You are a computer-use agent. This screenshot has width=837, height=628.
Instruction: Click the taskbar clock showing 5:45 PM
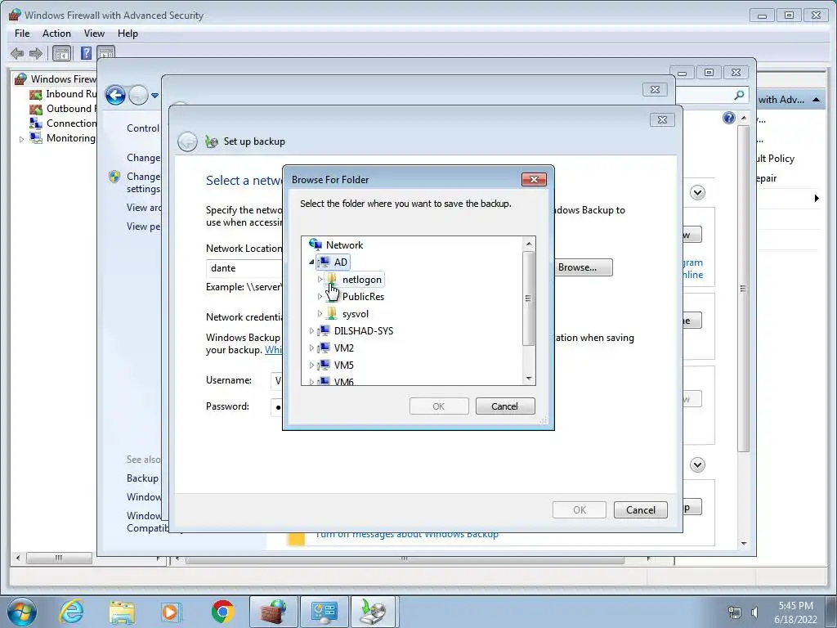[x=795, y=612]
